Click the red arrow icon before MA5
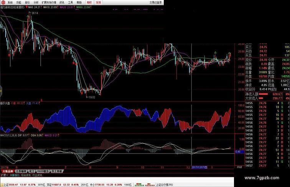 (x=26, y=7)
